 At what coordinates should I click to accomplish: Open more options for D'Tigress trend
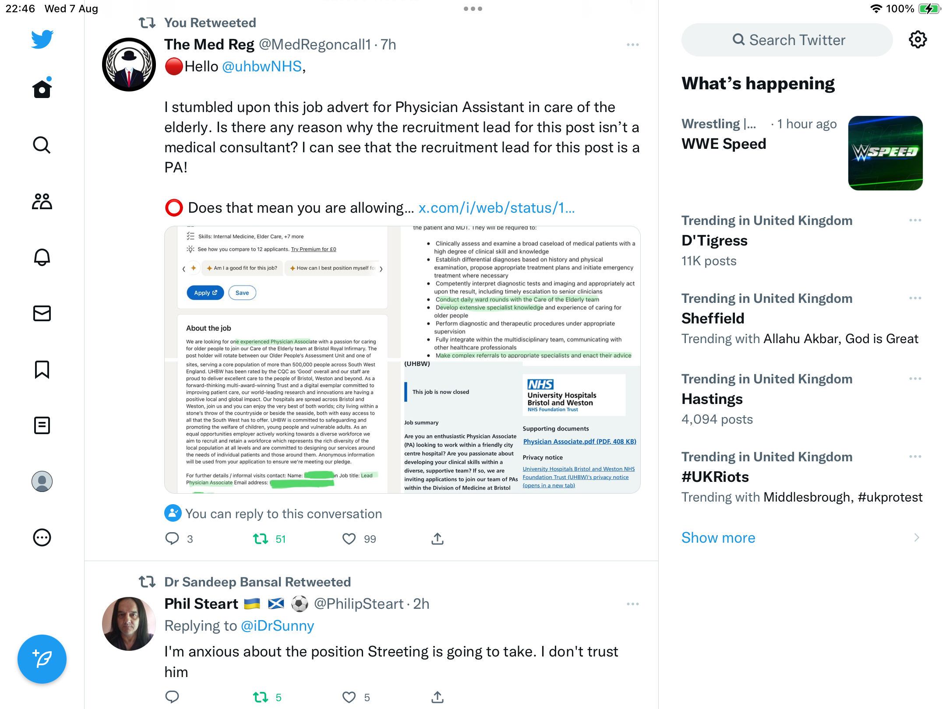[915, 220]
